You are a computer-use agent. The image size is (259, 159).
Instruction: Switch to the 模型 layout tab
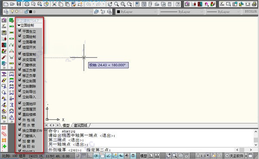(x=66, y=125)
